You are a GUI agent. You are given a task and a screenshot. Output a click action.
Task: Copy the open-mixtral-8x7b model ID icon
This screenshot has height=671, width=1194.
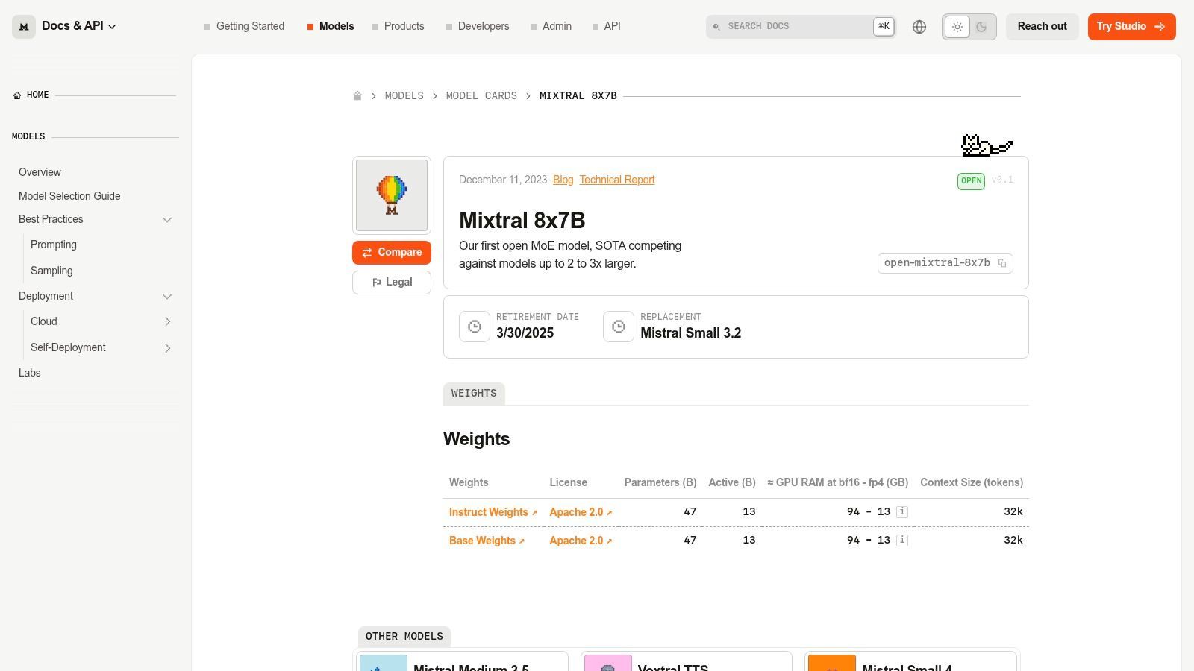pyautogui.click(x=1002, y=263)
